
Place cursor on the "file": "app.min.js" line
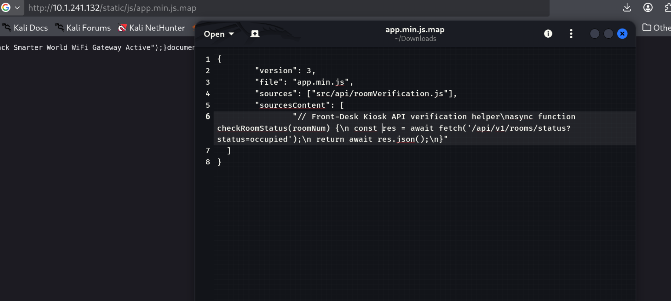tap(304, 82)
